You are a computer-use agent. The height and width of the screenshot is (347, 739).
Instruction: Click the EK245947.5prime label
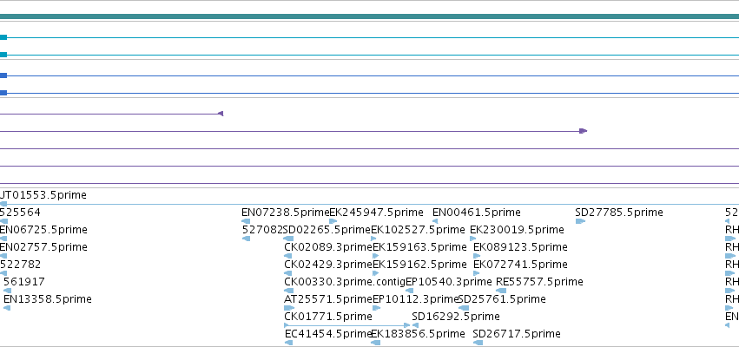tap(376, 213)
